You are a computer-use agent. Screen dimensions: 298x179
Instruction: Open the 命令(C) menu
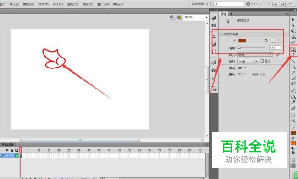(58, 4)
